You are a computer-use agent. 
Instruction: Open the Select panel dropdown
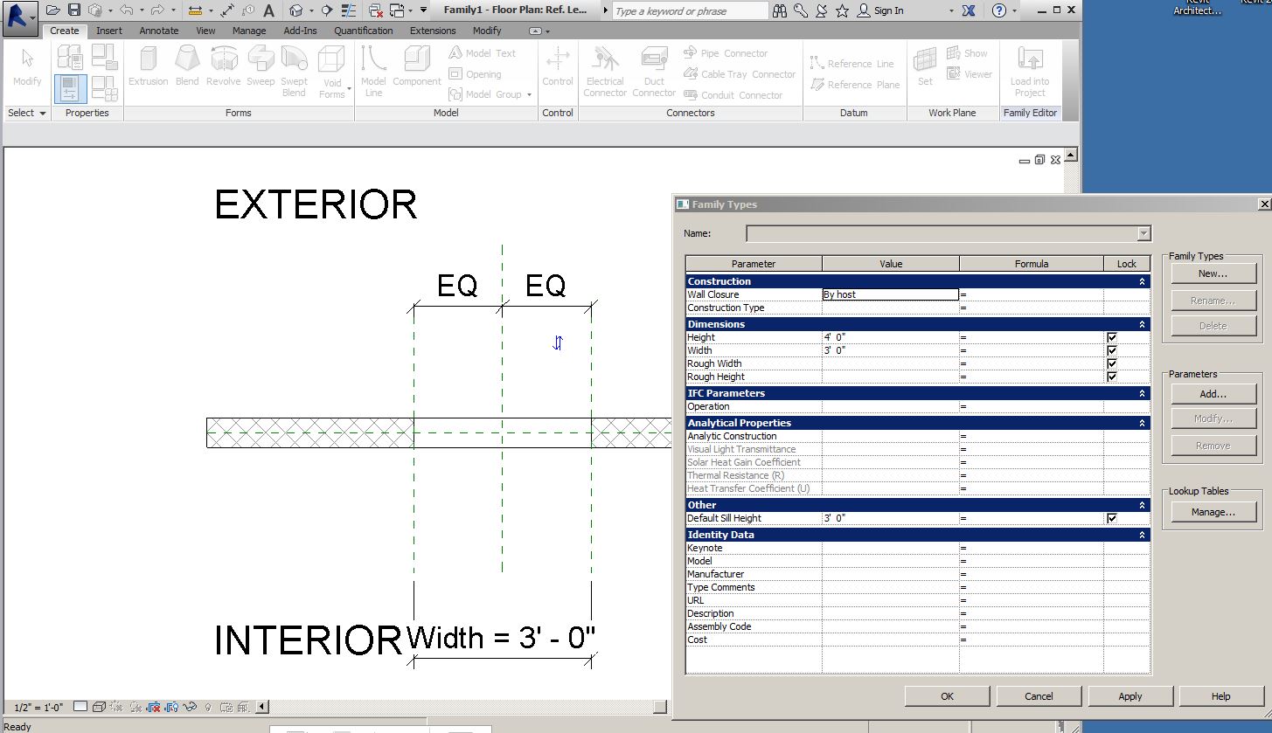(x=27, y=113)
